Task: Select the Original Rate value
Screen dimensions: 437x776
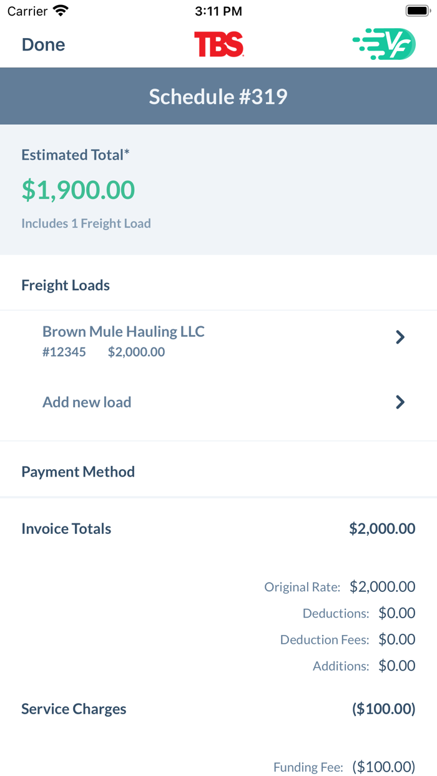Action: point(382,586)
